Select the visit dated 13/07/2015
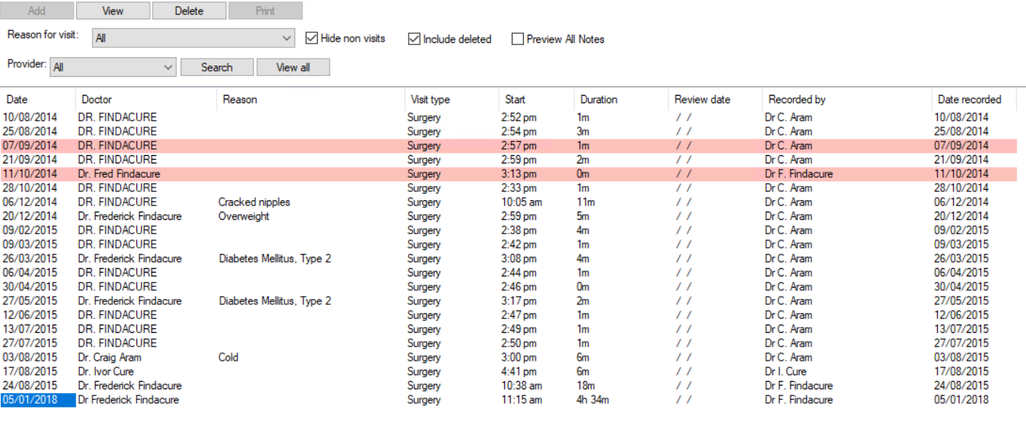The width and height of the screenshot is (1026, 427). tap(508, 329)
